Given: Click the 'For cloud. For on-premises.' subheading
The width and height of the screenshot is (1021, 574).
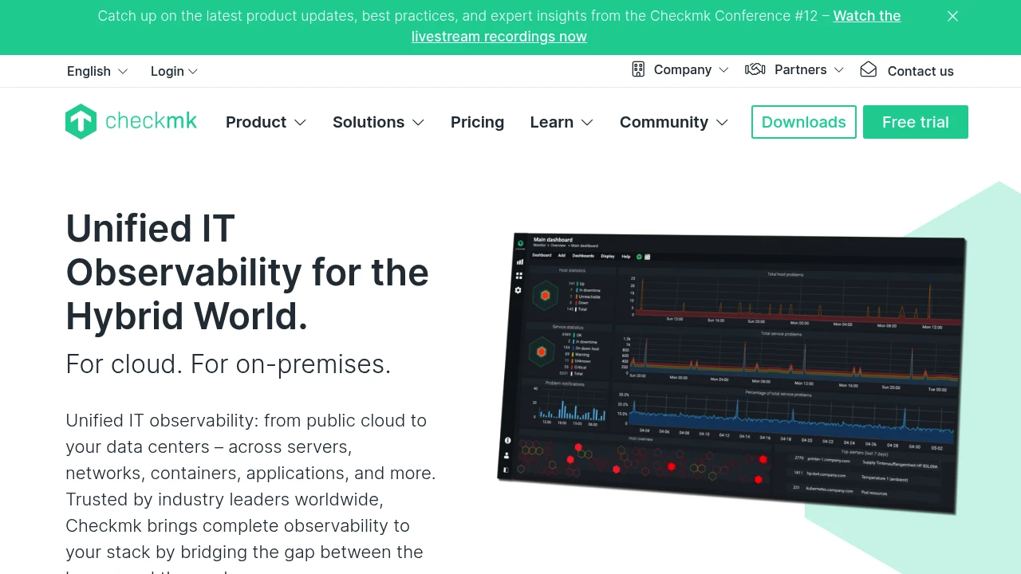Looking at the screenshot, I should 228,364.
